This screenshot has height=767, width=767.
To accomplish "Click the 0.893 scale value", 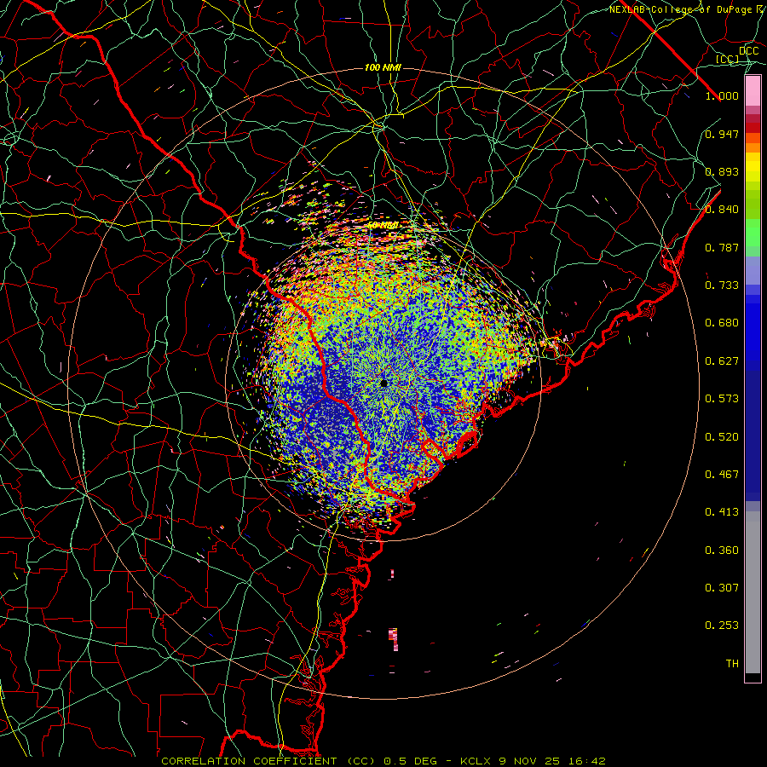I will (722, 171).
